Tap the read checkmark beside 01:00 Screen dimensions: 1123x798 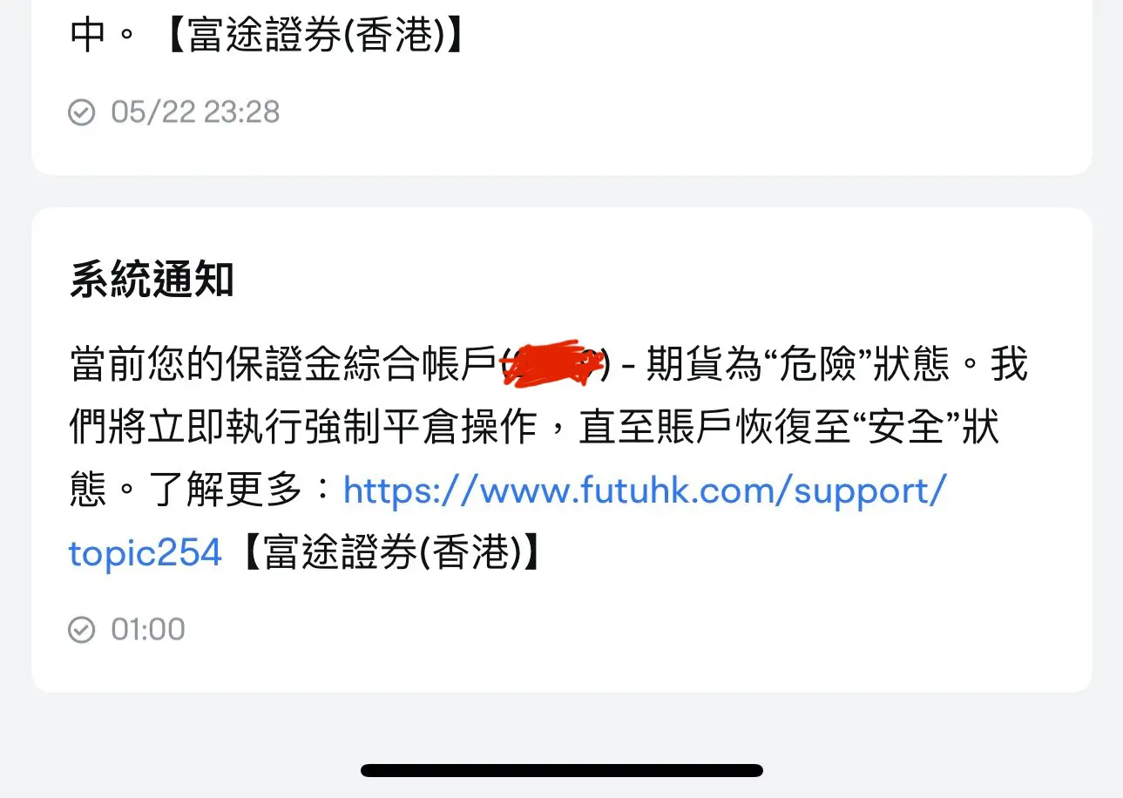click(x=81, y=629)
